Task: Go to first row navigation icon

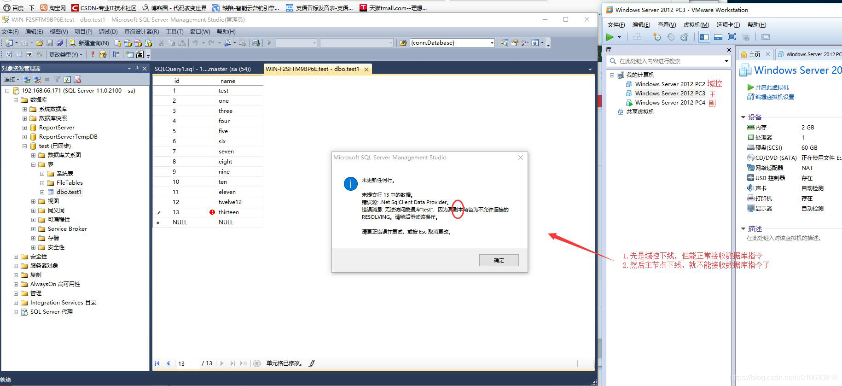Action: coord(157,363)
